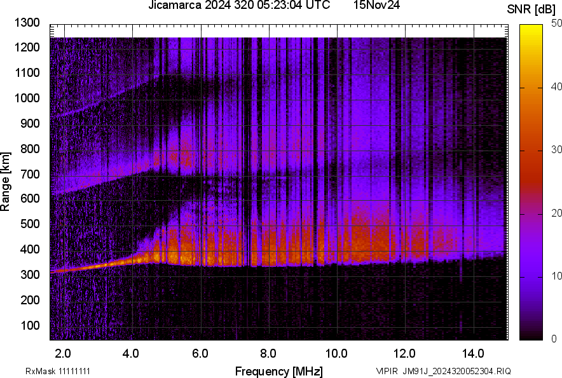Click the colorbar tick label 50
Viewport: 562px width, 378px height.
click(557, 24)
